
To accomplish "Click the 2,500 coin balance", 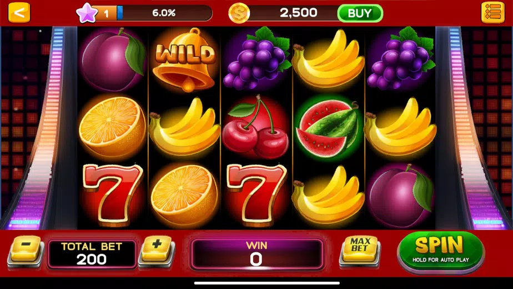I will coord(298,13).
